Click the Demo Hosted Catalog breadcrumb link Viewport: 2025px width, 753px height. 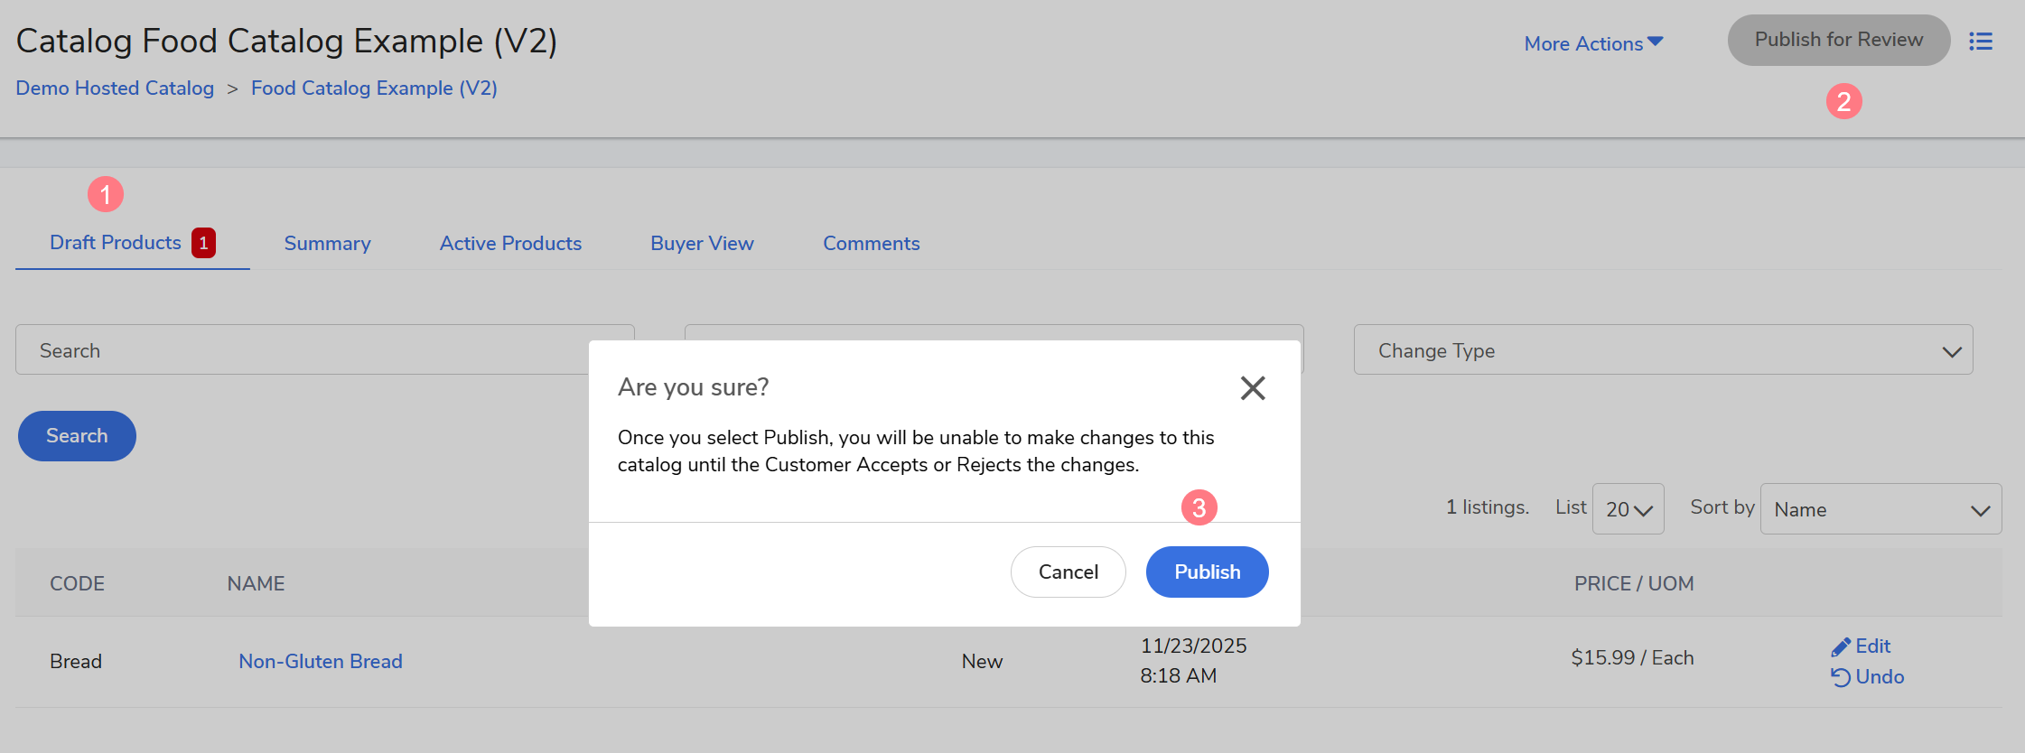(x=115, y=88)
